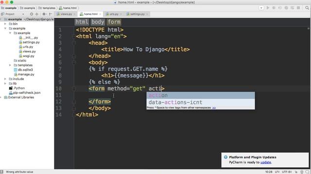Click 'Wrong attribute value' status message
311x174 pixels.
[19, 172]
